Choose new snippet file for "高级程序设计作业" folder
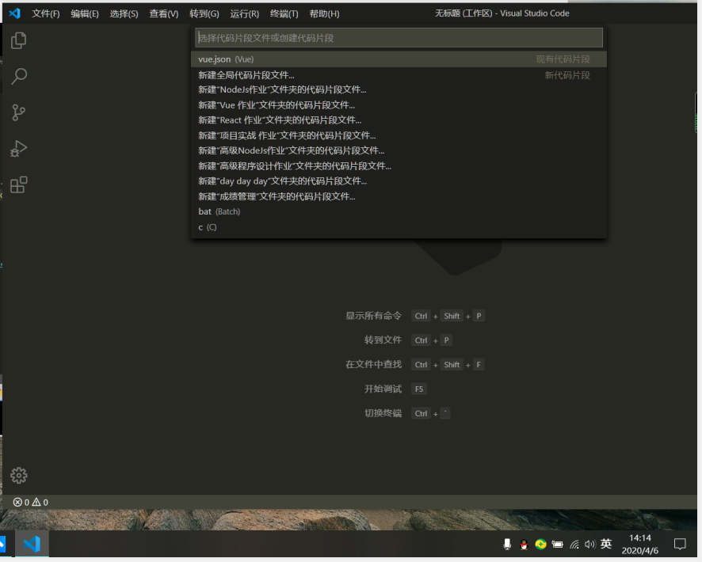The width and height of the screenshot is (702, 562). (399, 166)
